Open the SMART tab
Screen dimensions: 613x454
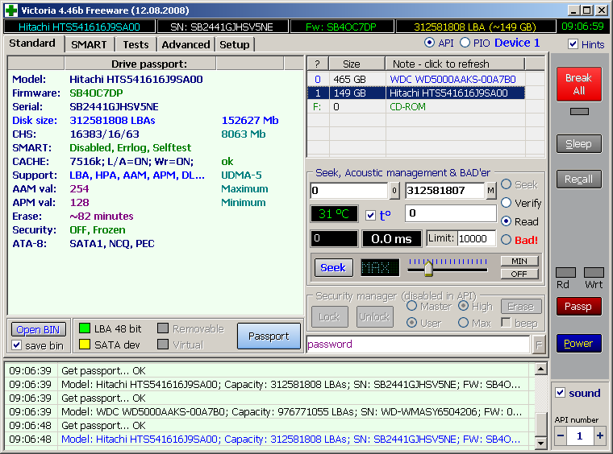point(90,44)
